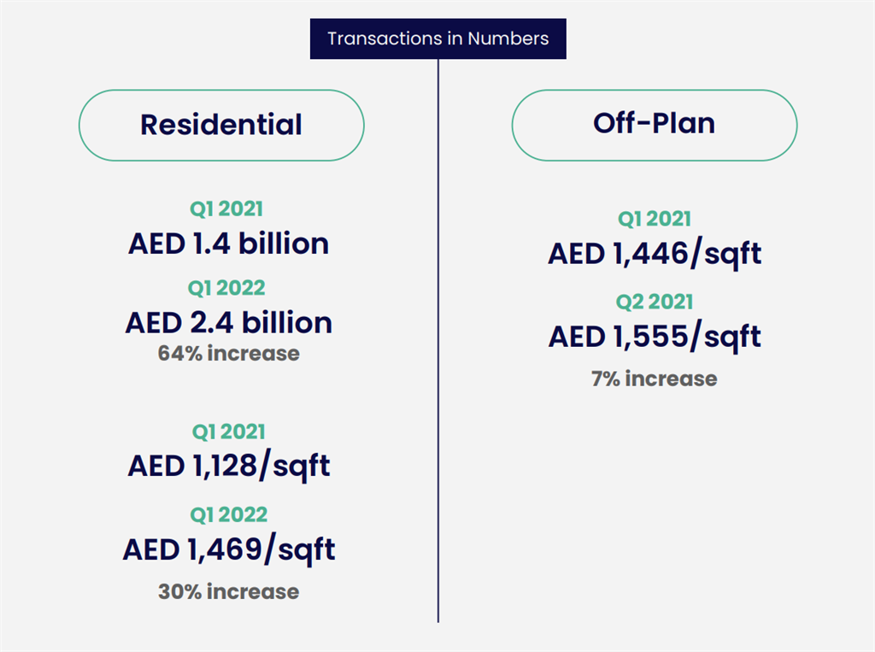Click Q1 2021 label above AED 1,128/sqft
875x652 pixels.
click(x=229, y=432)
